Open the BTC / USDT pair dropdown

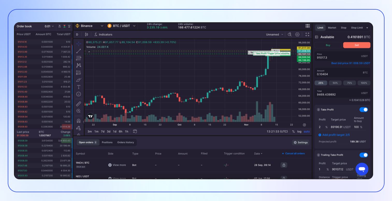coord(121,26)
